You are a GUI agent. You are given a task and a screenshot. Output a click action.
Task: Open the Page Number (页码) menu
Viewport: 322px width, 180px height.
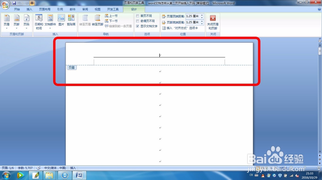pos(26,21)
